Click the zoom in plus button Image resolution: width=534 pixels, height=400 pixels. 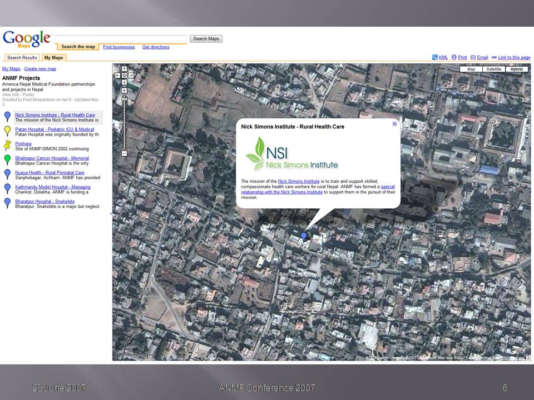[x=124, y=91]
